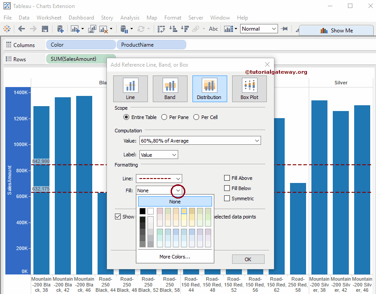Click the Show Mark Labels Abc icon
This screenshot has height=294, width=376.
pyautogui.click(x=213, y=29)
